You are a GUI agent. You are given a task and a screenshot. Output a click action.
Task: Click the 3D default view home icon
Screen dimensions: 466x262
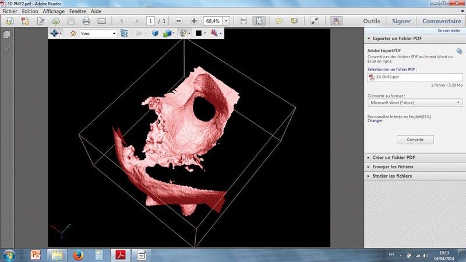coord(73,33)
